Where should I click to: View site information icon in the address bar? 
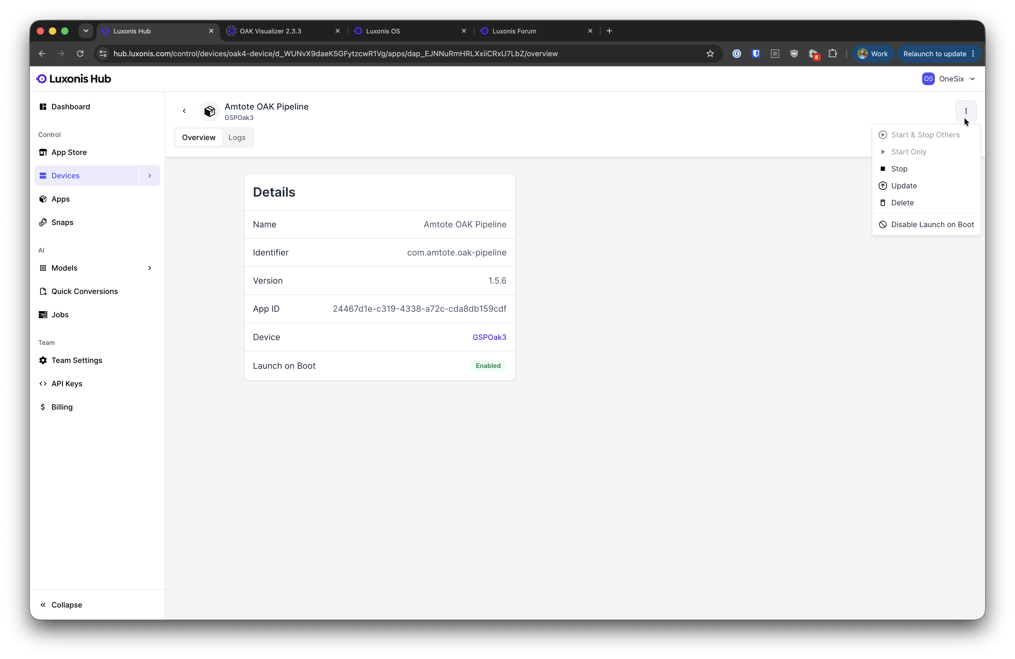[x=103, y=54]
